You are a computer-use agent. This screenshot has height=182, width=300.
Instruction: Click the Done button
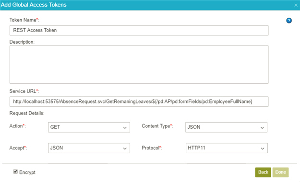pyautogui.click(x=280, y=172)
